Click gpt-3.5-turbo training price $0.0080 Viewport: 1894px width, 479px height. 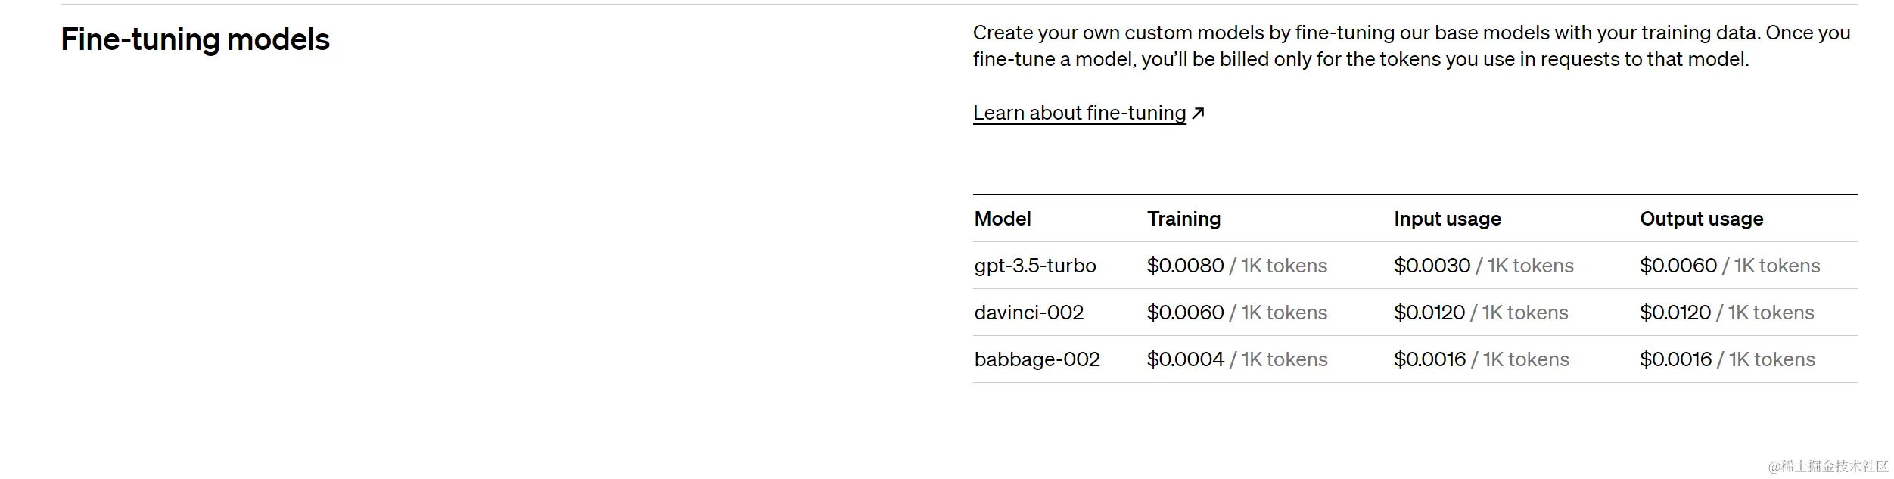coord(1185,266)
